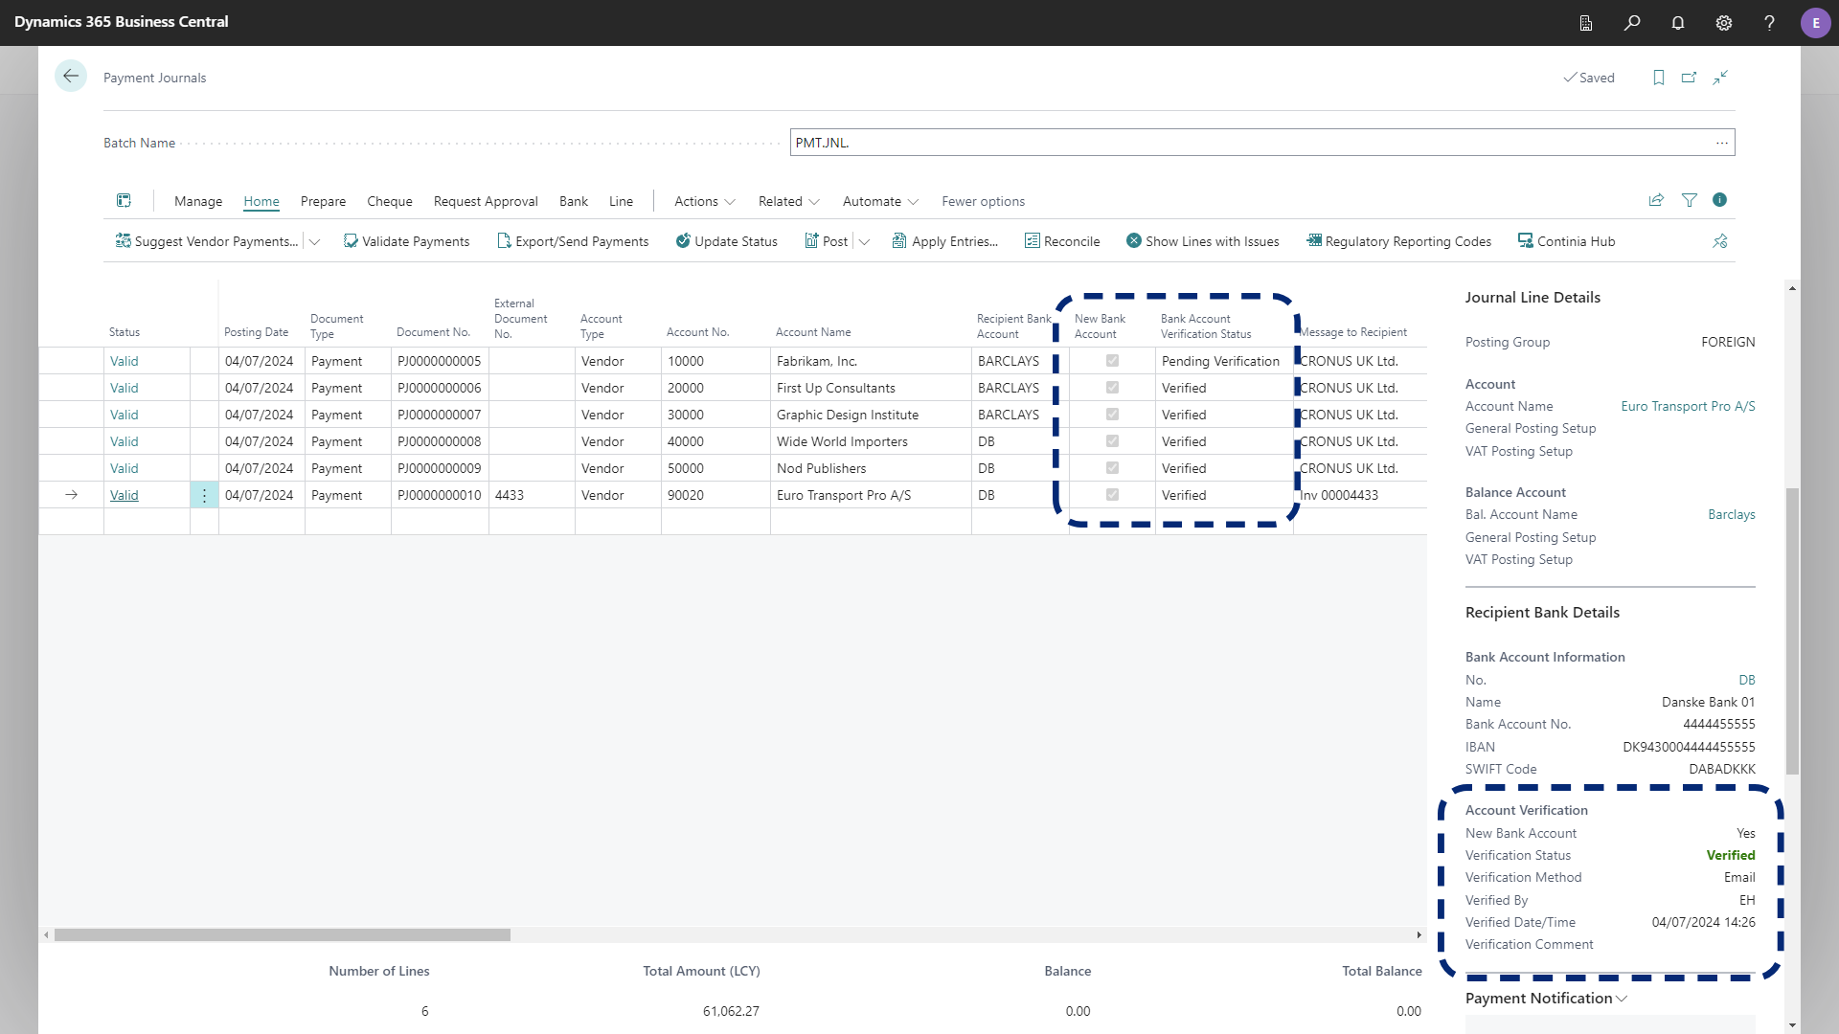This screenshot has height=1034, width=1839.
Task: Expand the Post dropdown arrow
Action: 864,241
